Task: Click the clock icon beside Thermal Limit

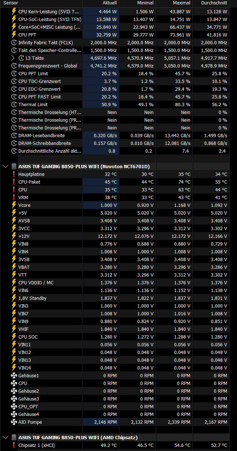Action: 14,104
